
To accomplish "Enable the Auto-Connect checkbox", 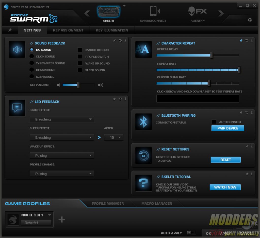I will 214,122.
